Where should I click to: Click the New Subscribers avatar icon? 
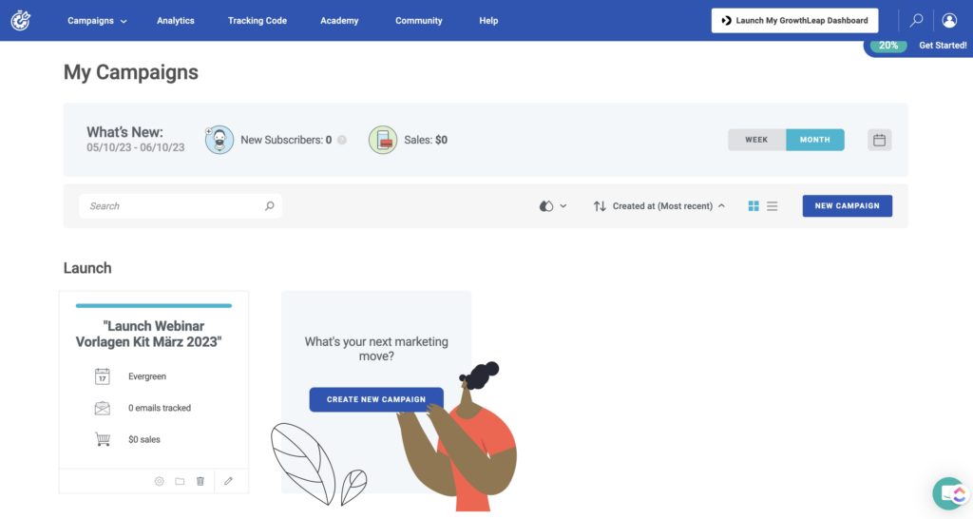click(219, 140)
